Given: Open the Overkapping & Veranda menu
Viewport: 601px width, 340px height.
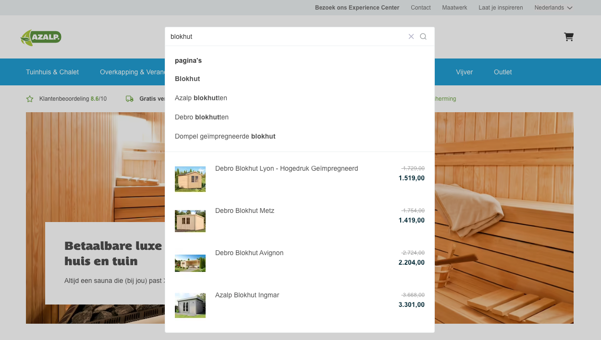Looking at the screenshot, I should pos(133,72).
